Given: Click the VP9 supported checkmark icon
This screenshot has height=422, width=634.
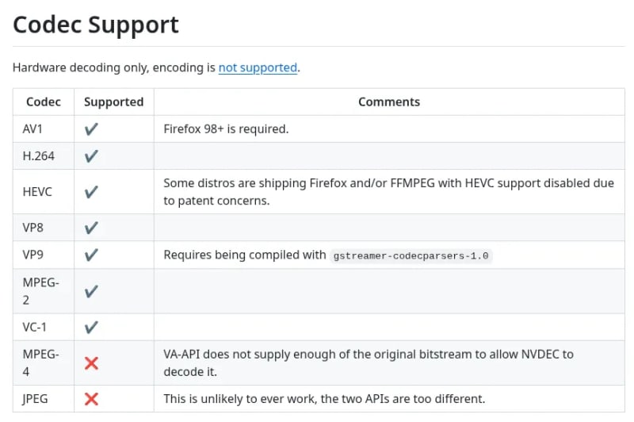Looking at the screenshot, I should (x=91, y=255).
